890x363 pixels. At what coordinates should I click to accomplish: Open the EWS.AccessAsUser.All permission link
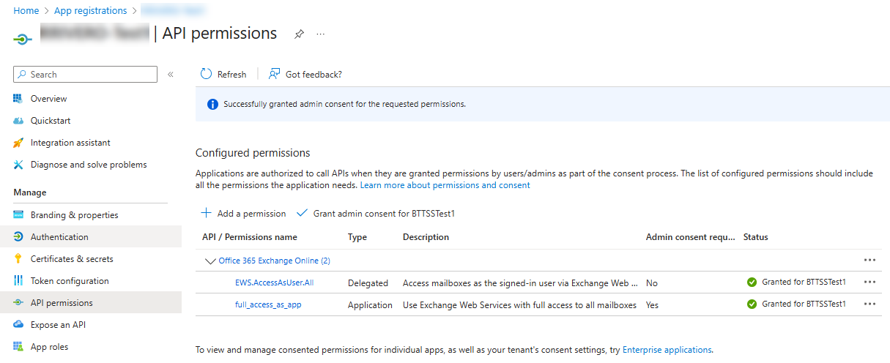(275, 282)
